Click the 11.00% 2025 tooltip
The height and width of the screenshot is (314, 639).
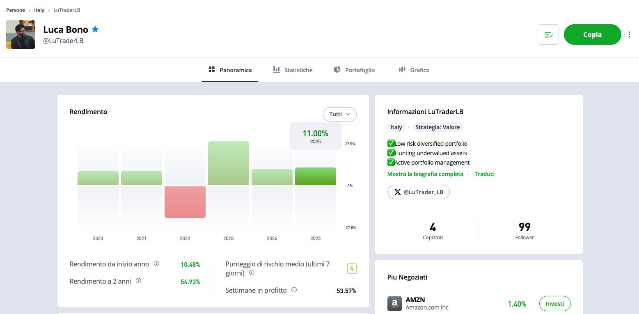point(316,136)
